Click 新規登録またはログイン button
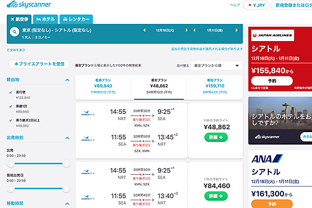The width and height of the screenshot is (312, 208). [x=292, y=5]
